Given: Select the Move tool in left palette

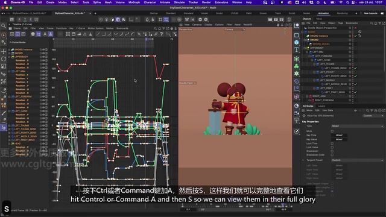Looking at the screenshot, I should (4, 52).
